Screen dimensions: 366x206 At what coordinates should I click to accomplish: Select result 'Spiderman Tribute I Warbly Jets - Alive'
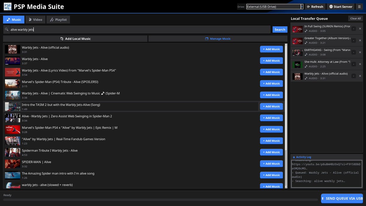tap(131, 152)
